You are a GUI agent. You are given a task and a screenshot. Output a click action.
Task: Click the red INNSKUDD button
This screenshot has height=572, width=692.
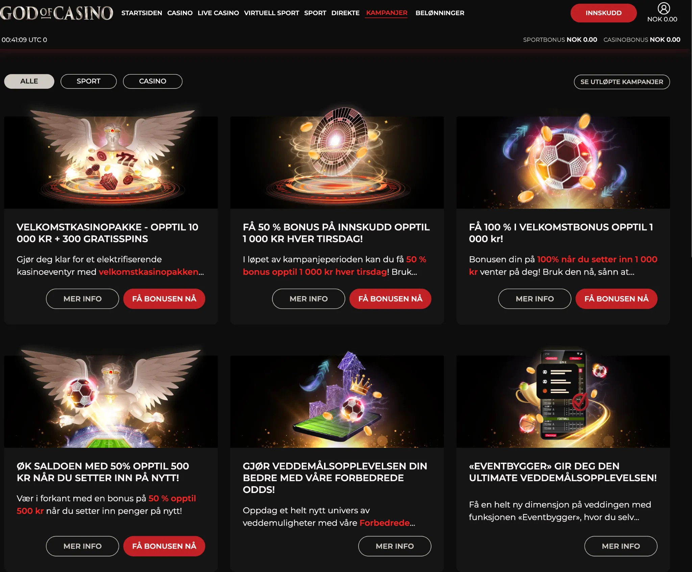click(x=603, y=13)
